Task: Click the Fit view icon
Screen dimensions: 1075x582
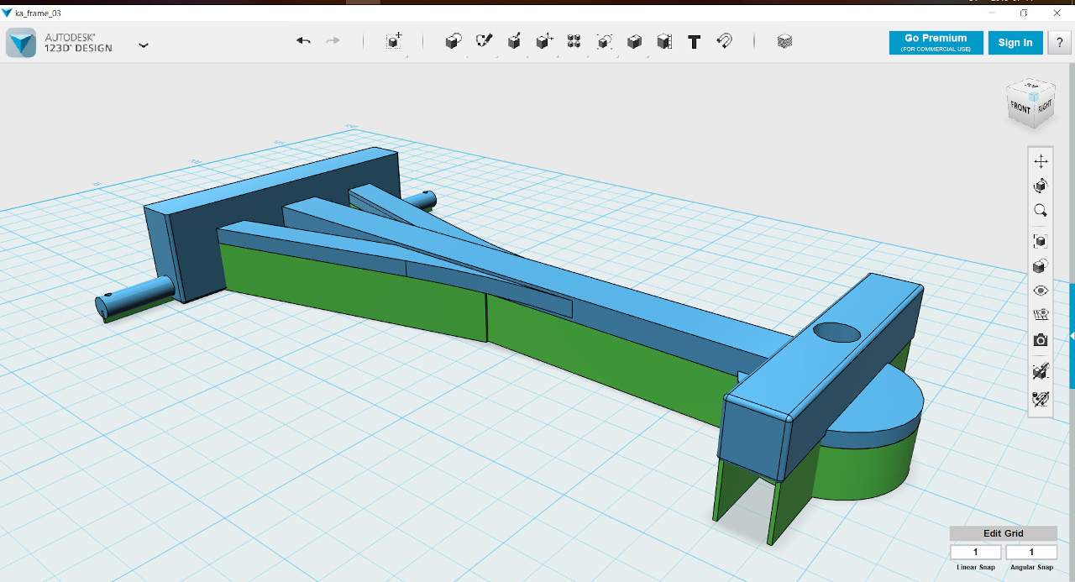Action: [x=1041, y=241]
